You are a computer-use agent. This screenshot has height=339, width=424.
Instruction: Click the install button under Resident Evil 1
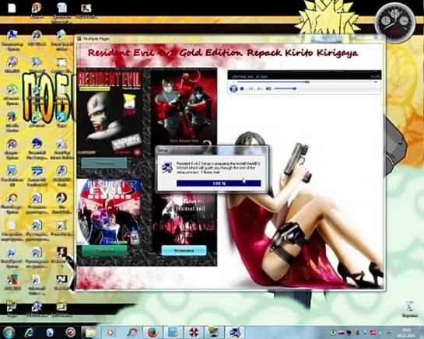[x=104, y=163]
